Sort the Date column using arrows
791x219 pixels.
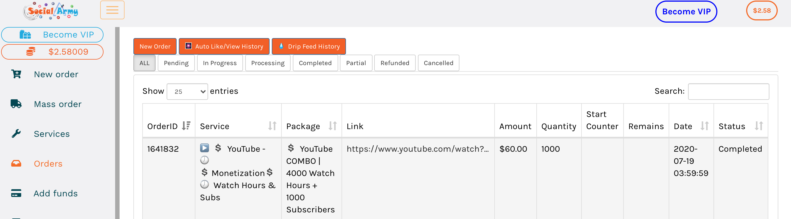tap(705, 126)
